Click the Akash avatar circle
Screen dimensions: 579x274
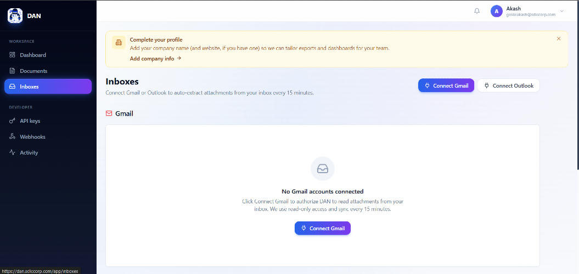click(496, 11)
